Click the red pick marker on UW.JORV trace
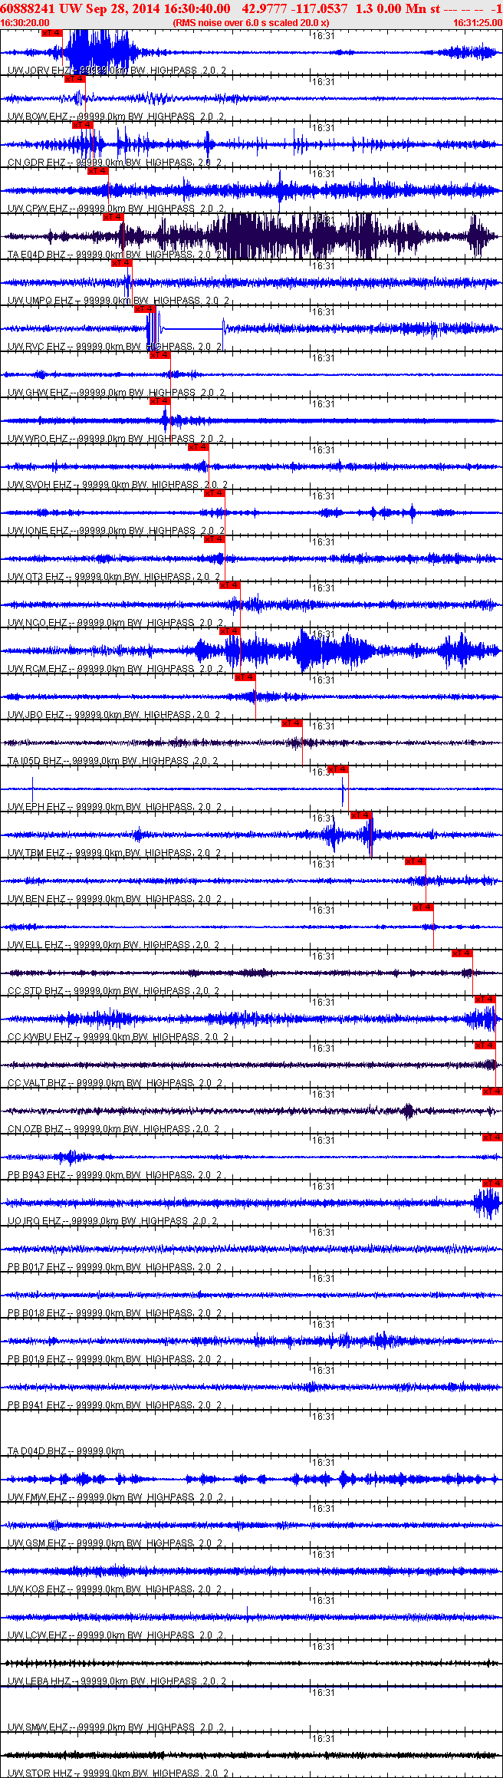 [x=51, y=33]
